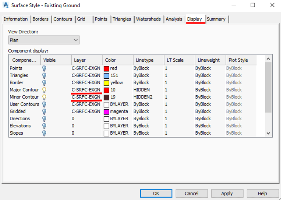This screenshot has height=200, width=281.
Task: Click the yellow swatch for Border
Action: tap(106, 83)
